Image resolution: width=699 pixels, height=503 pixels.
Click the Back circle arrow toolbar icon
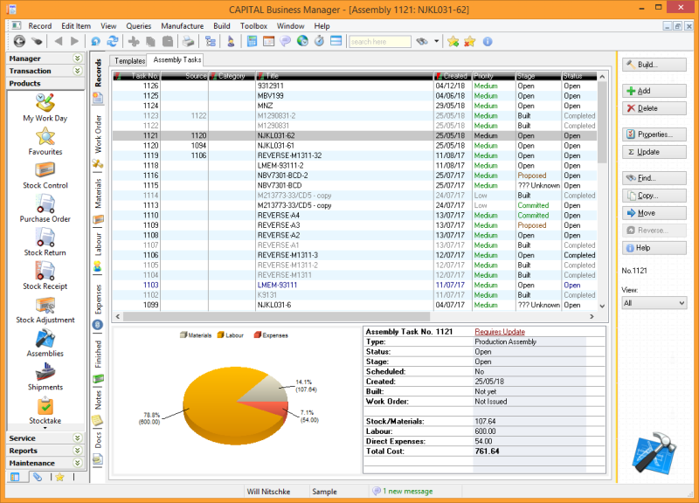pyautogui.click(x=19, y=41)
